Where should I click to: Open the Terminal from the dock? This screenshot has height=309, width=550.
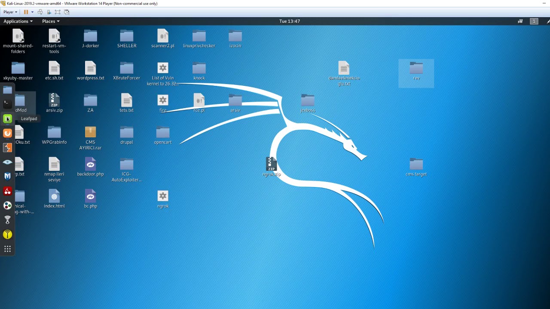point(7,103)
